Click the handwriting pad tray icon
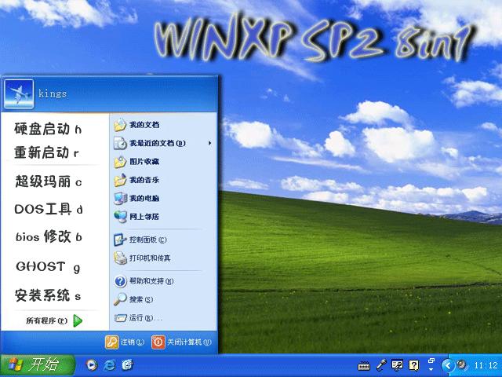502x377 pixels. tap(398, 364)
